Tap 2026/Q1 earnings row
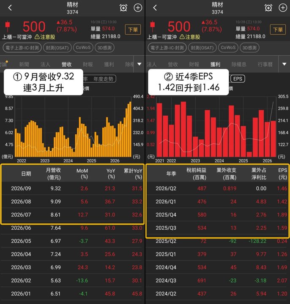Viewport: 290px width, 304px height. click(x=217, y=201)
